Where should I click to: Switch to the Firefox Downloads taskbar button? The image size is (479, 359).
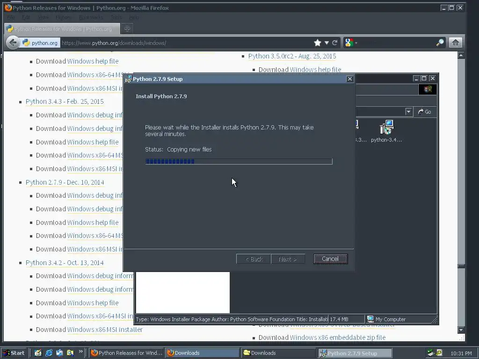click(x=203, y=353)
